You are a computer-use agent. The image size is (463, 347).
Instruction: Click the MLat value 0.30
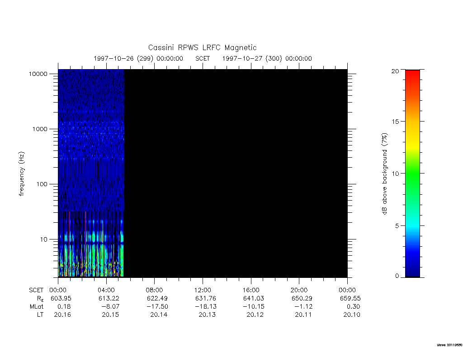click(x=354, y=307)
